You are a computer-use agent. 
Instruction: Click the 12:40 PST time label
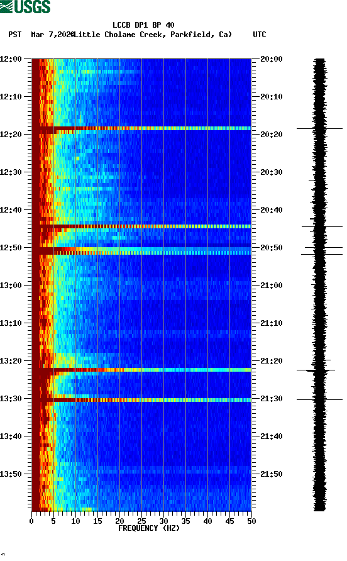(x=11, y=209)
